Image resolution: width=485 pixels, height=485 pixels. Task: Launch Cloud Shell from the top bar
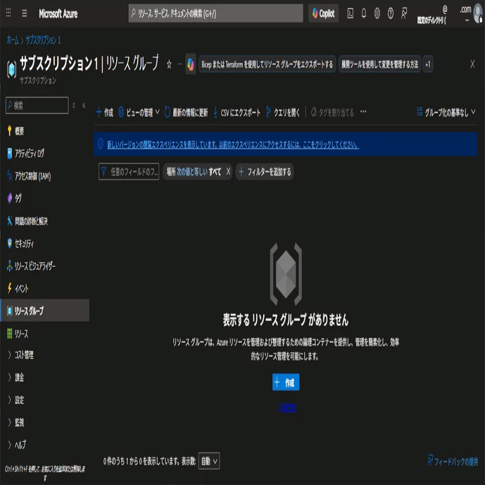350,13
